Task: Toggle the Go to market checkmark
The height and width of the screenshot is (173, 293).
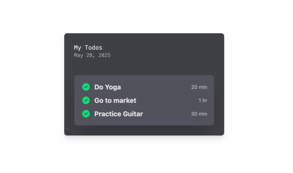Action: click(x=86, y=100)
